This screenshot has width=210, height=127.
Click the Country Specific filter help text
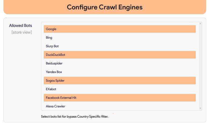click(x=78, y=117)
